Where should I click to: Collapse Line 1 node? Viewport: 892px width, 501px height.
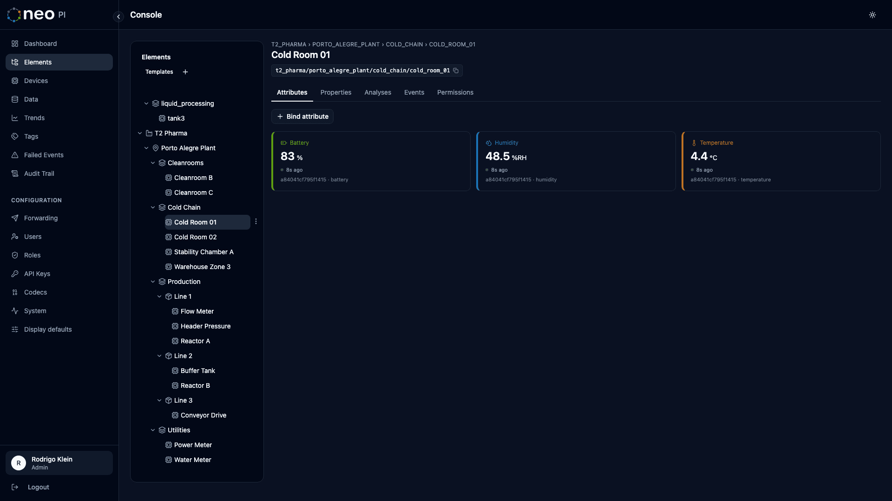(x=159, y=296)
